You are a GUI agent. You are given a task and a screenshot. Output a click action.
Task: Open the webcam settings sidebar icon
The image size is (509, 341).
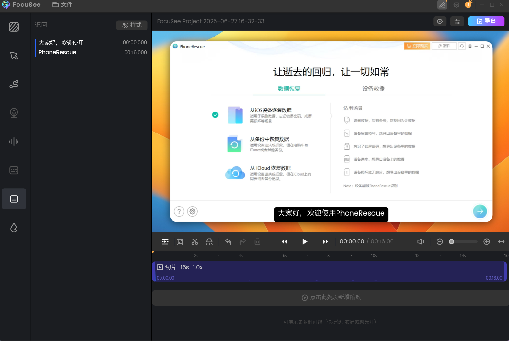(14, 113)
